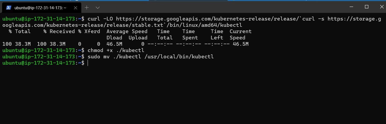
Task: Focus the empty prompt at the cursor
Action: (x=88, y=63)
